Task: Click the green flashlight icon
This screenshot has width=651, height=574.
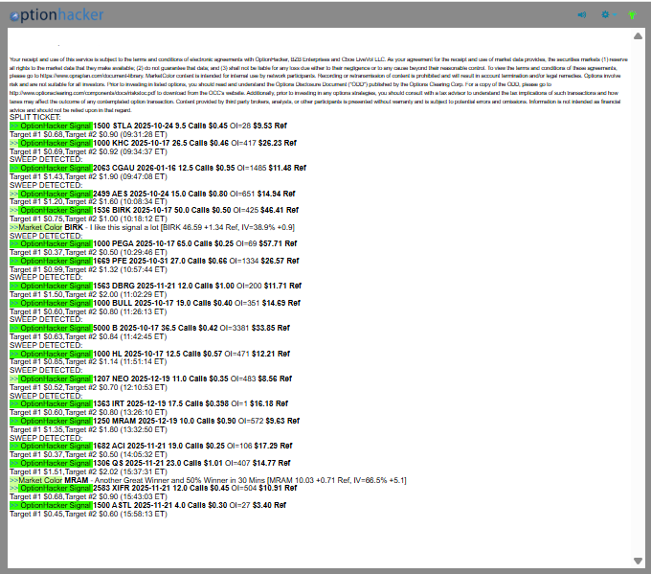Action: click(632, 14)
